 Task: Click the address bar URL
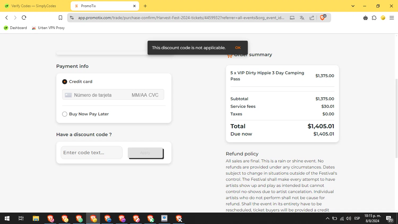tap(181, 18)
